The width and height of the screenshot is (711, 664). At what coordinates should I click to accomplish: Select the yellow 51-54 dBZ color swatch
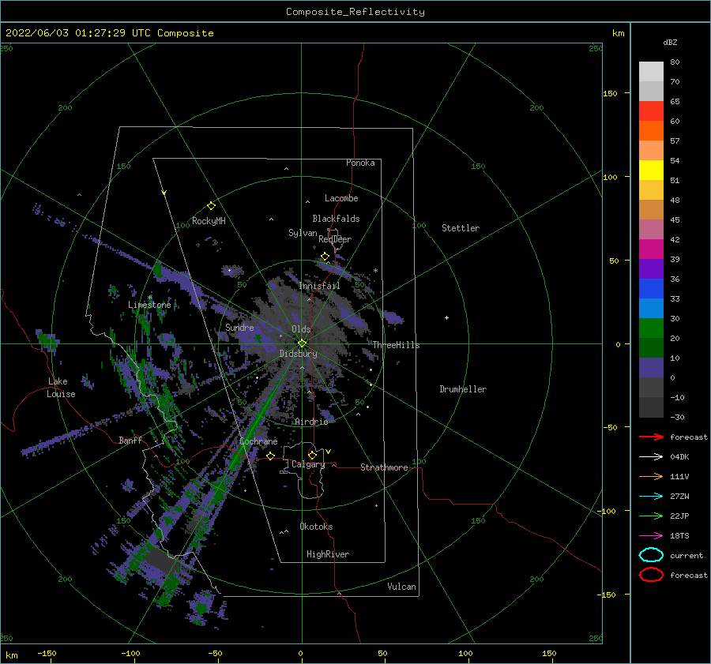point(651,170)
